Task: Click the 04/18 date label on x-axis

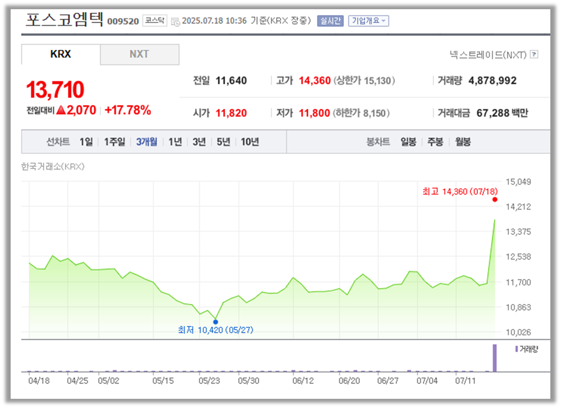Action: click(39, 381)
